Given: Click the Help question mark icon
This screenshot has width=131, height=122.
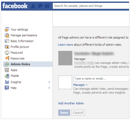Looking at the screenshot, I should click(x=7, y=88).
